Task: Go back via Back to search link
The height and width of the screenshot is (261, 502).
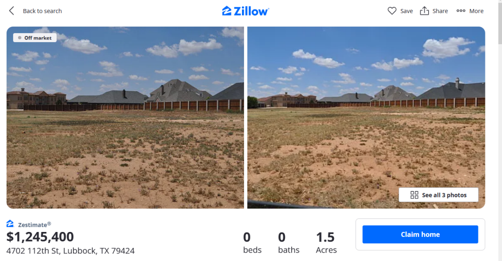Action: (x=42, y=11)
